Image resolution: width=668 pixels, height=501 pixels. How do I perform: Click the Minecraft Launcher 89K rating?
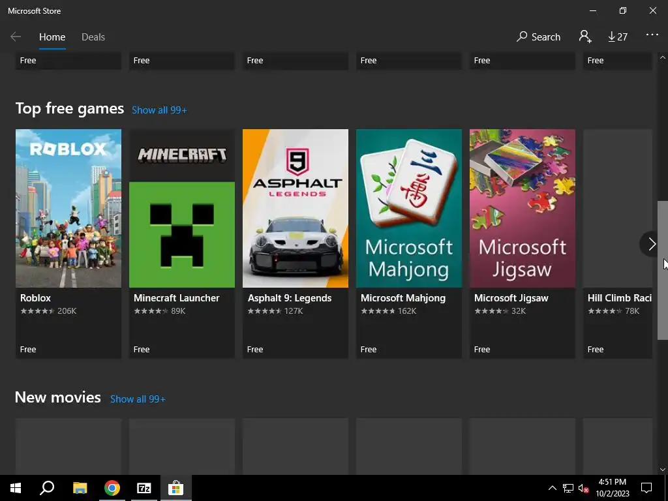coord(160,311)
